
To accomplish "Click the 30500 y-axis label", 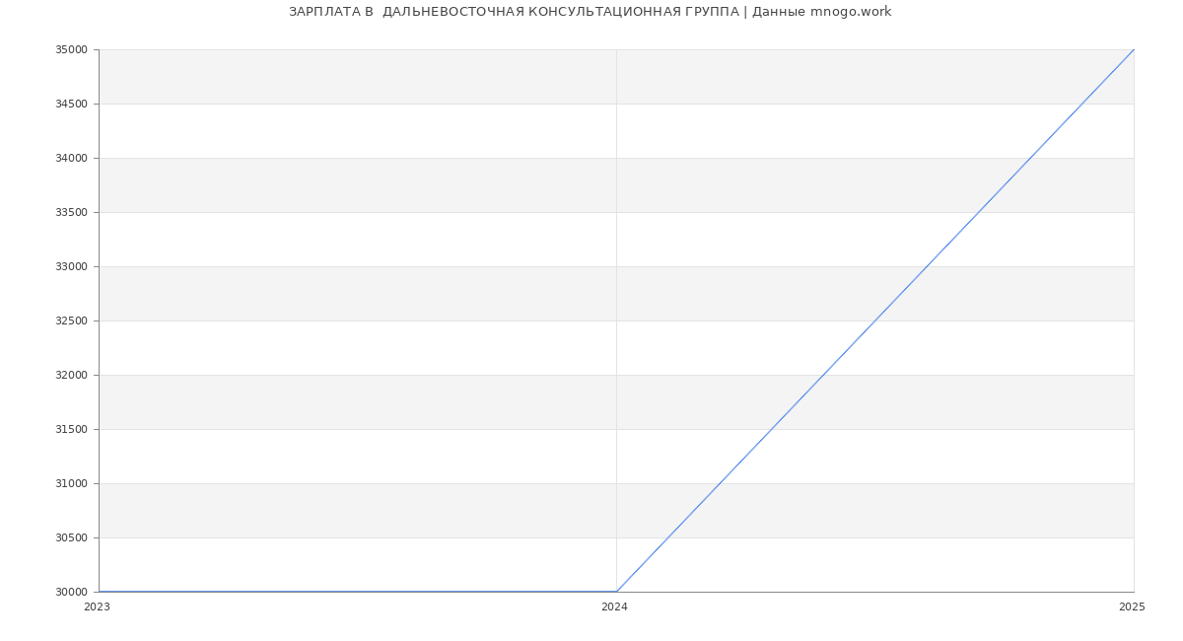I will [x=71, y=537].
